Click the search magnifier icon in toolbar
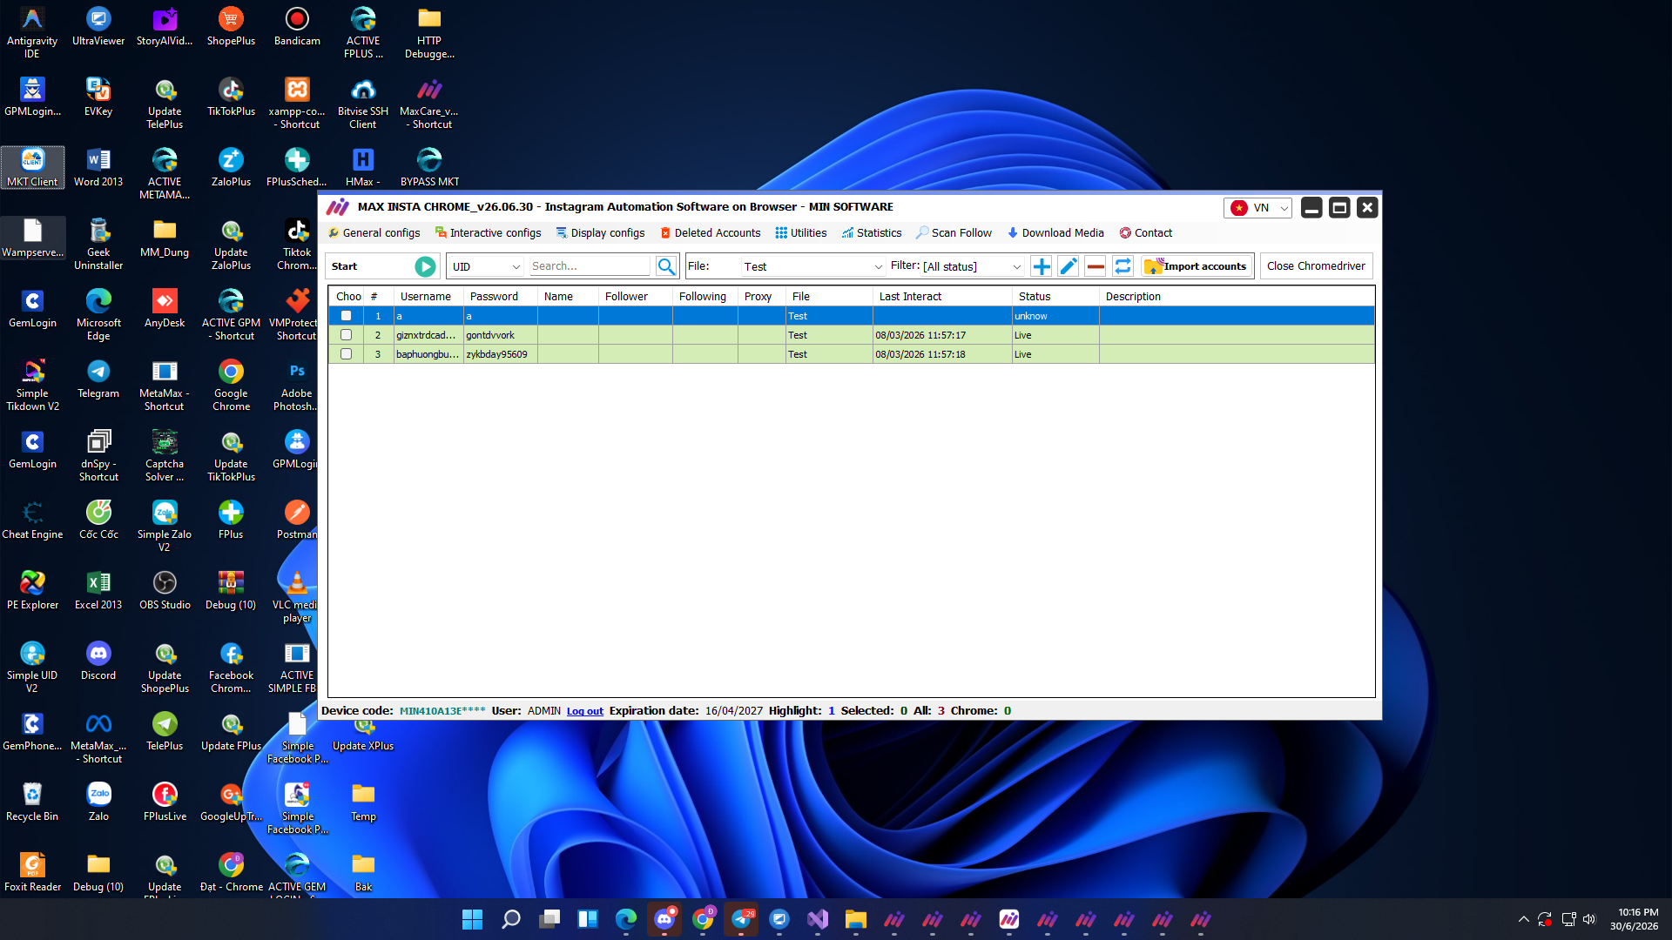This screenshot has width=1672, height=940. (x=666, y=266)
